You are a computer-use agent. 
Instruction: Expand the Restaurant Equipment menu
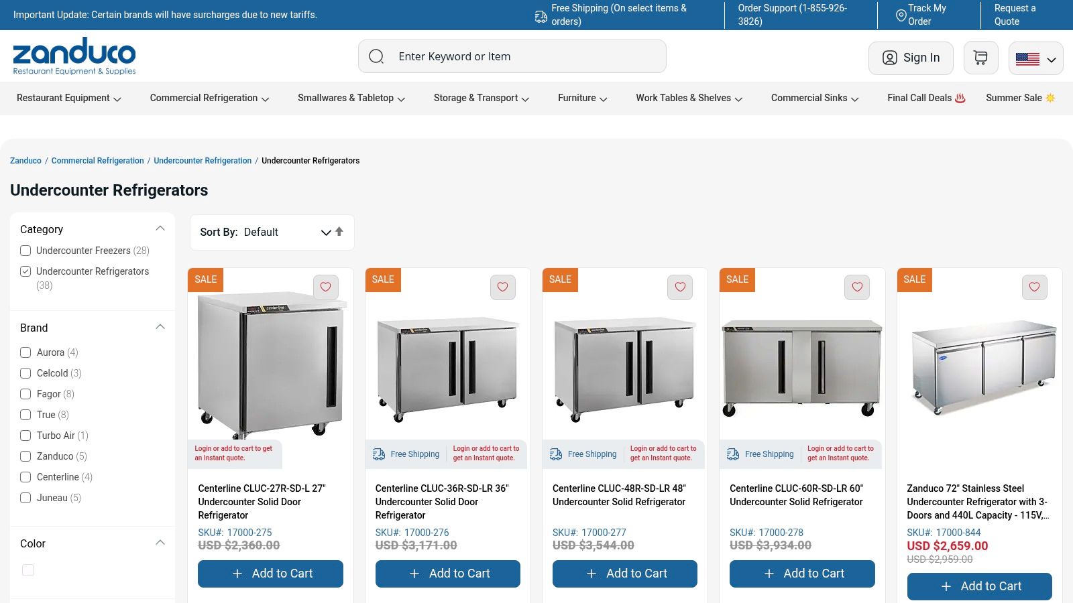[x=69, y=98]
